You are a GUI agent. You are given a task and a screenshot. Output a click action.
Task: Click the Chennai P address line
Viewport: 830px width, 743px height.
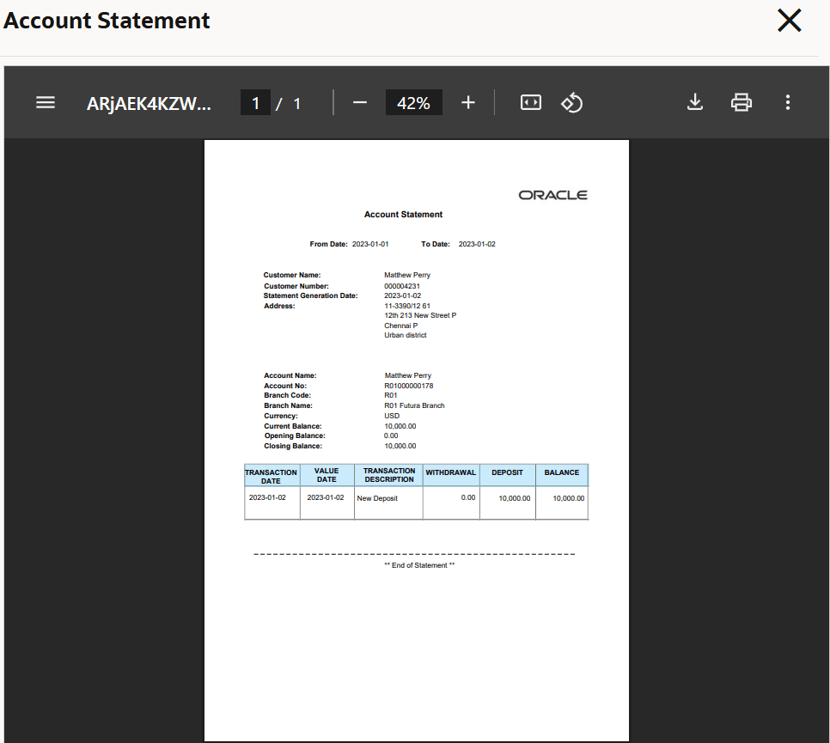(x=400, y=326)
